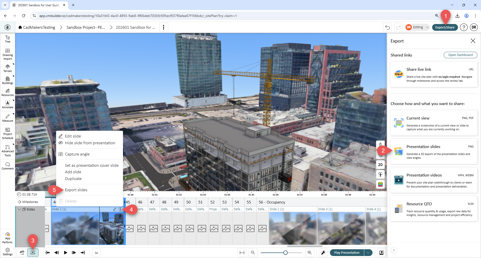The image size is (481, 258).
Task: Zoom out the timeline
Action: tap(253, 252)
